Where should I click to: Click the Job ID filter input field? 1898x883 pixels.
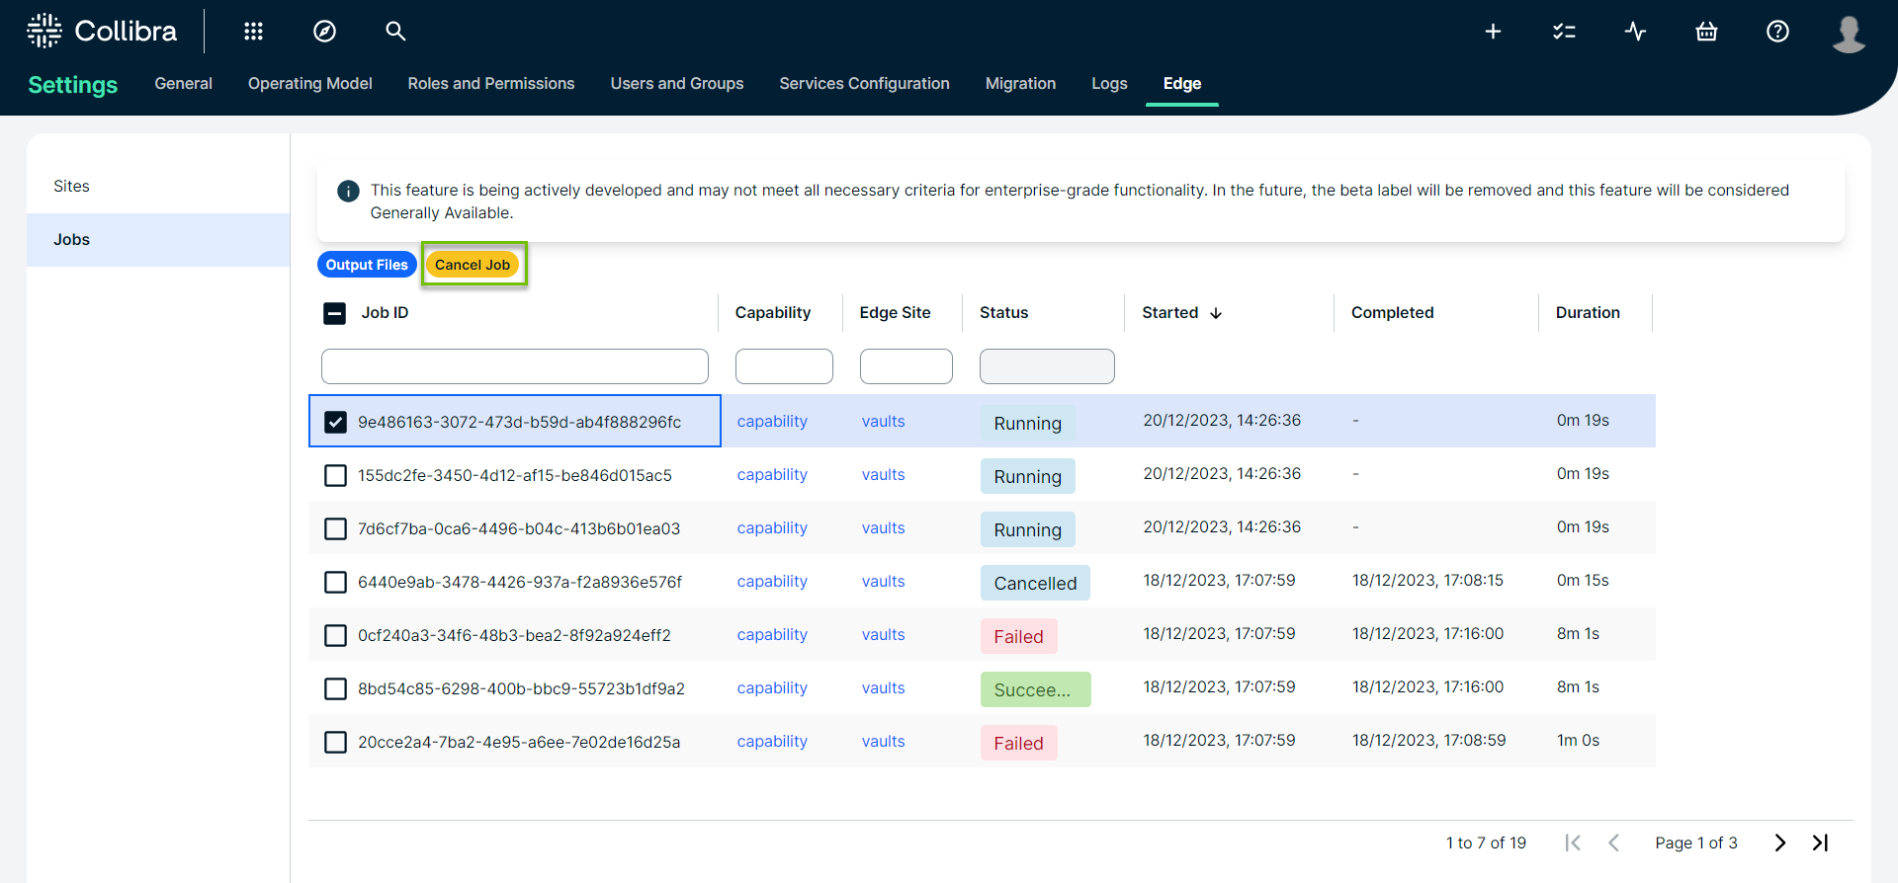pos(514,366)
